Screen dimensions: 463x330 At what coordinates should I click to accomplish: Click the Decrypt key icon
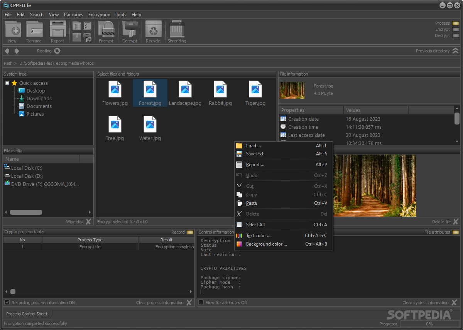pos(130,29)
